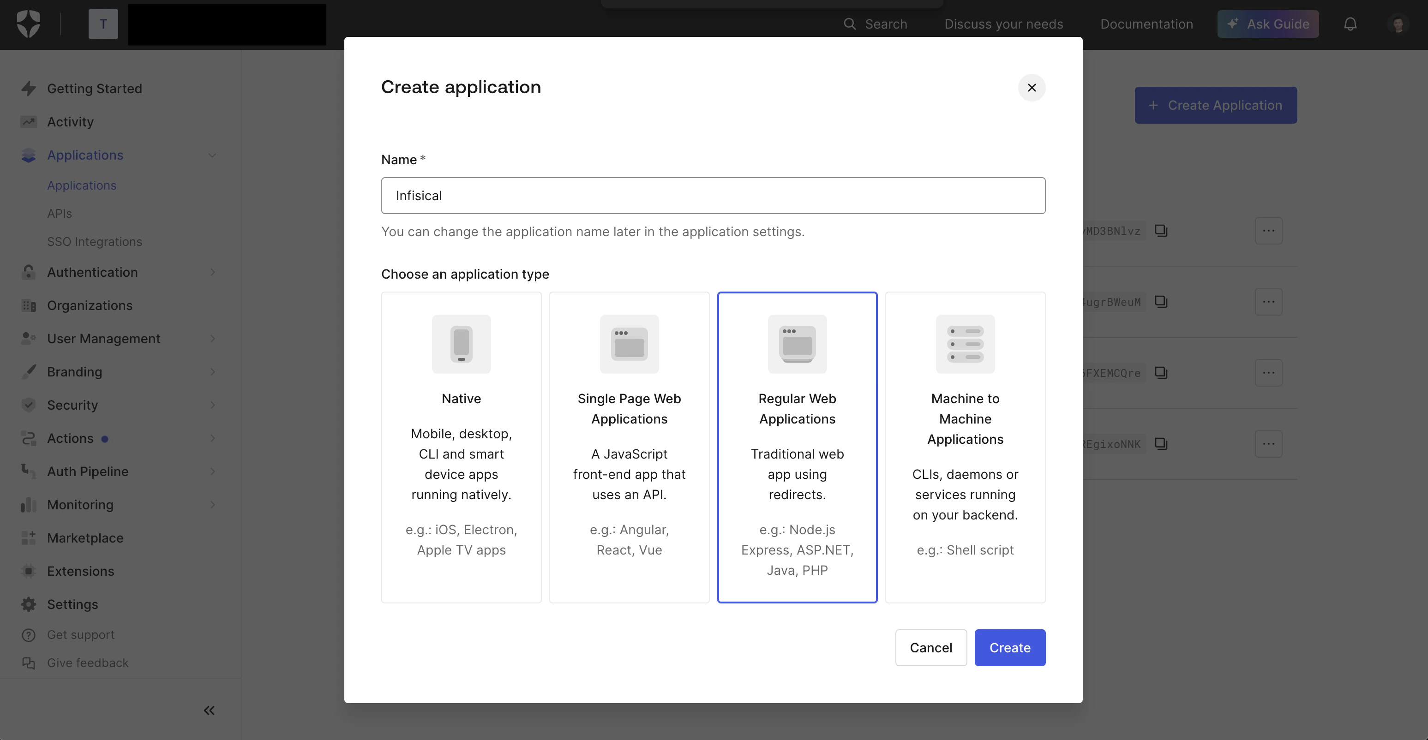The width and height of the screenshot is (1428, 740).
Task: Open more options for MD3BNlvz row
Action: [x=1268, y=231]
